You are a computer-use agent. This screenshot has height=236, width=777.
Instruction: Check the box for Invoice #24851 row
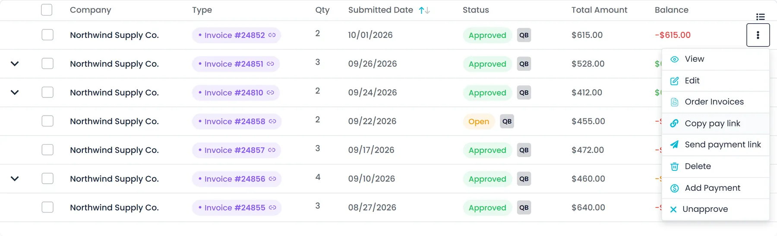pyautogui.click(x=47, y=63)
